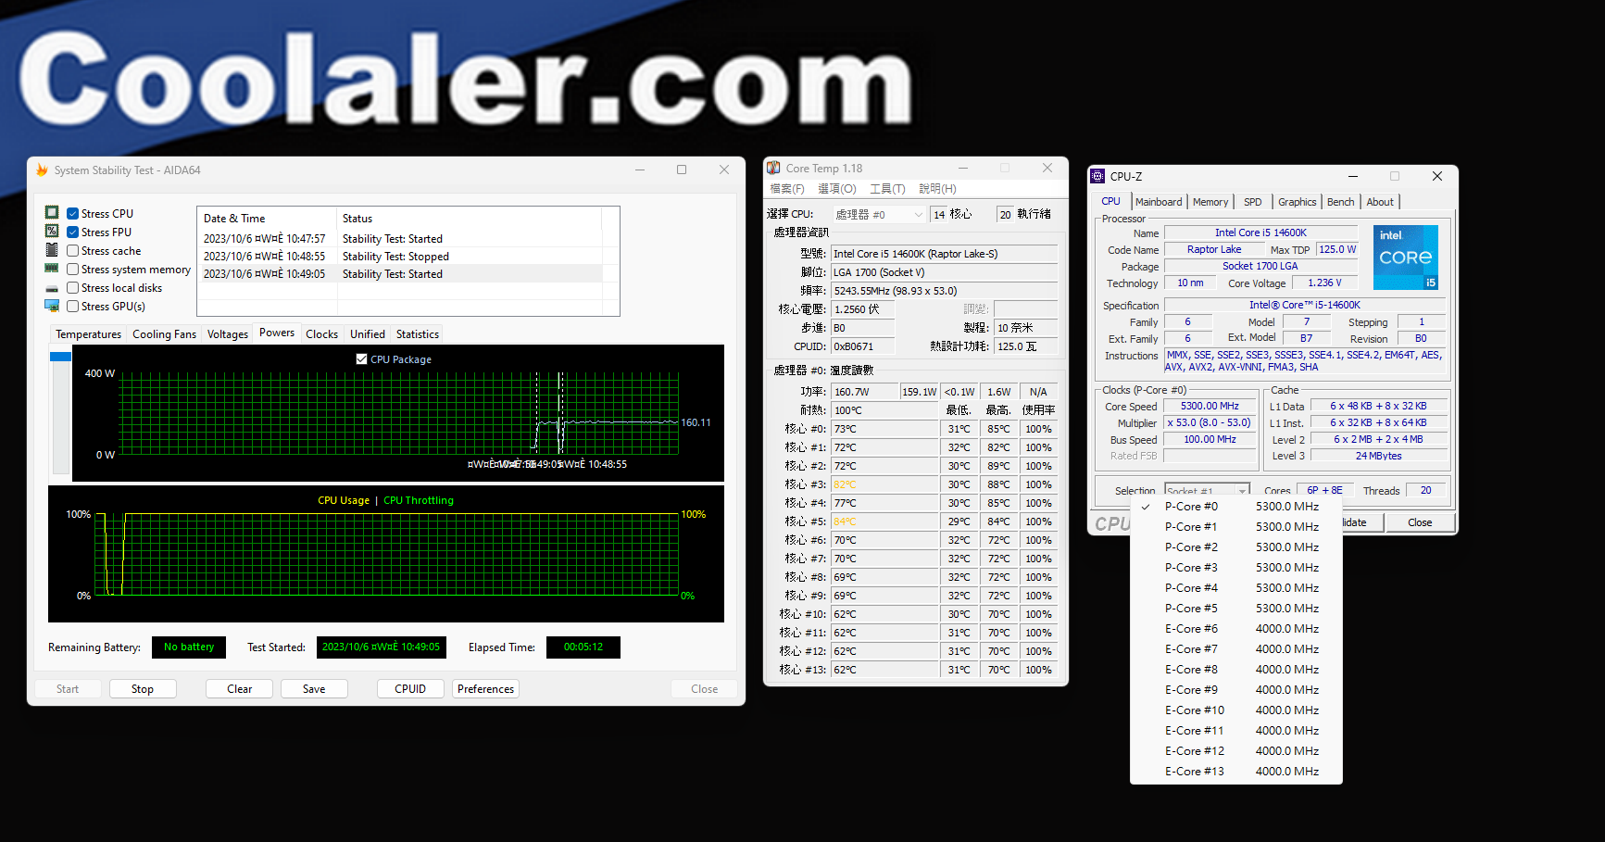Screen dimensions: 1605x842
Task: Enable Stress local disks checkbox
Action: point(72,287)
